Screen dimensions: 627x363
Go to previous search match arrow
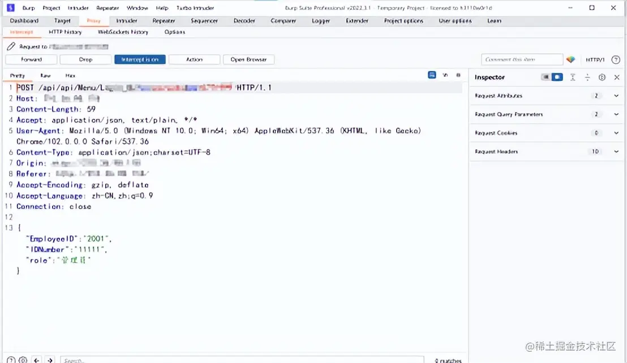[36, 360]
